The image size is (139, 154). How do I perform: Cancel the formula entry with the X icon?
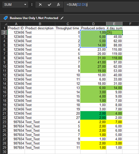[x=40, y=5]
